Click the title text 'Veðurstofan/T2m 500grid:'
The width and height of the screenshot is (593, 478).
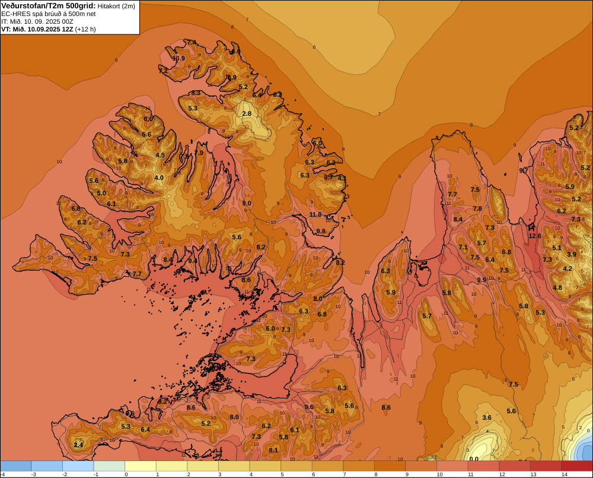[49, 6]
